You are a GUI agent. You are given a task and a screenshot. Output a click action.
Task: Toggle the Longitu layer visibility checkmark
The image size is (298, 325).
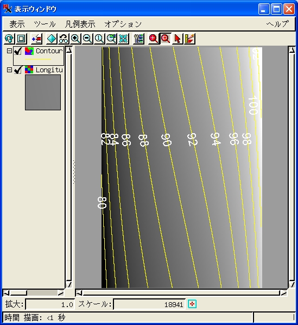18,70
